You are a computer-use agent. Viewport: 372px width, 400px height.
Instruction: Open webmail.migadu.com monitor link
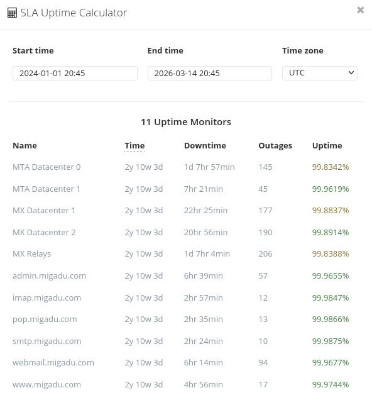pyautogui.click(x=53, y=362)
